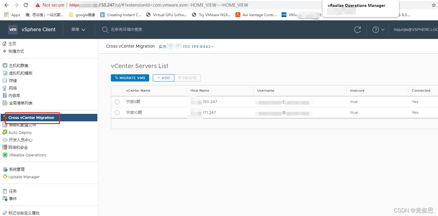Viewport: 438px width, 216px height.
Task: Click the Auto Deploy icon
Action: point(5,132)
